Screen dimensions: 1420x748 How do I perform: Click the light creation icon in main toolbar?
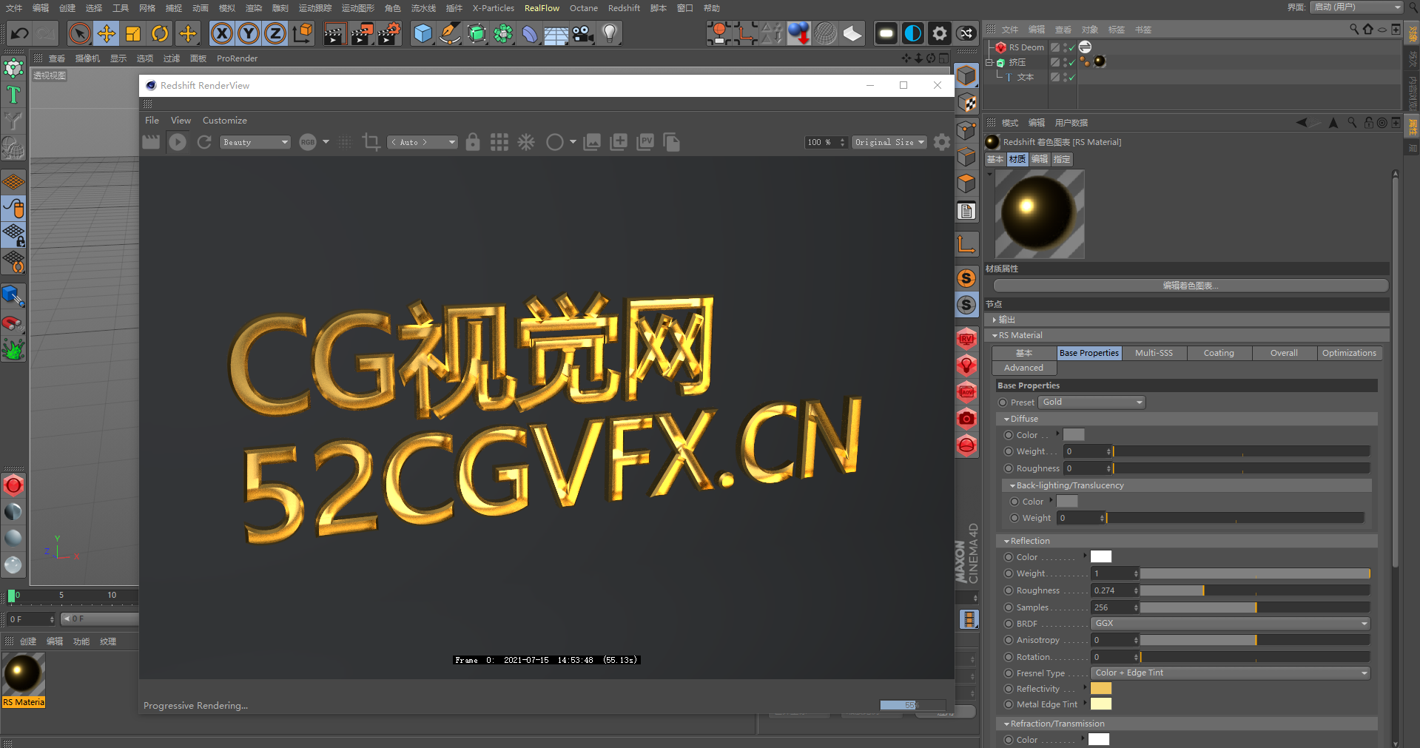coord(609,33)
